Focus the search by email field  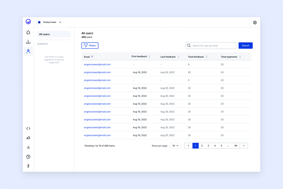coord(211,46)
